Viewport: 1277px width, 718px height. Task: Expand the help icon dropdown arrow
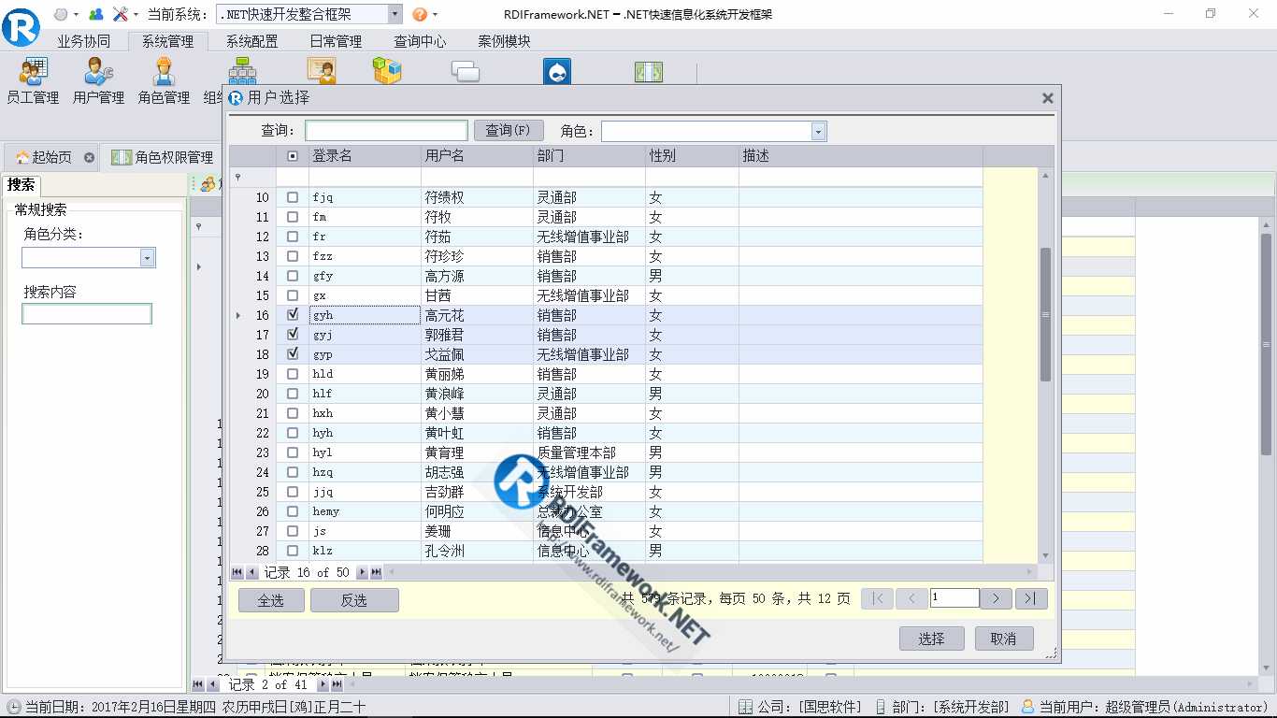point(435,14)
